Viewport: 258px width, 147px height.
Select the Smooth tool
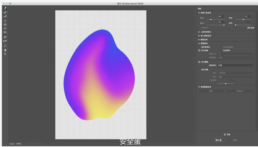click(x=5, y=16)
